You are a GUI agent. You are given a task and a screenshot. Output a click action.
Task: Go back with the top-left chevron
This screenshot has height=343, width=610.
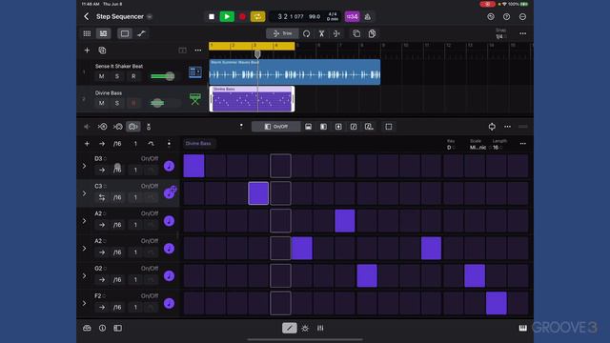pyautogui.click(x=86, y=16)
